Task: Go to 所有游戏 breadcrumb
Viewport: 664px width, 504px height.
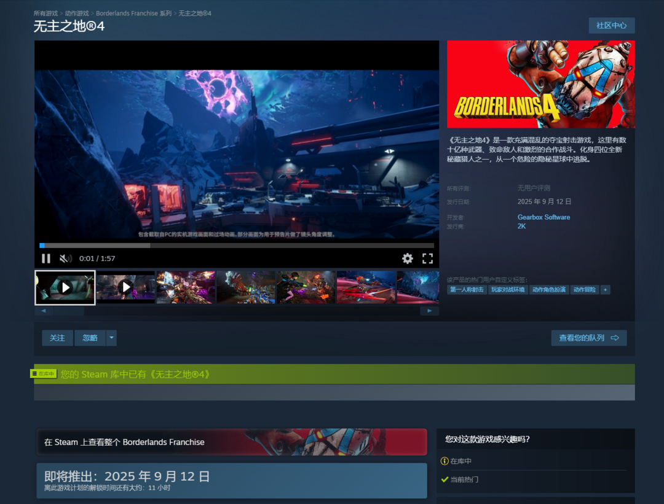Action: point(45,13)
